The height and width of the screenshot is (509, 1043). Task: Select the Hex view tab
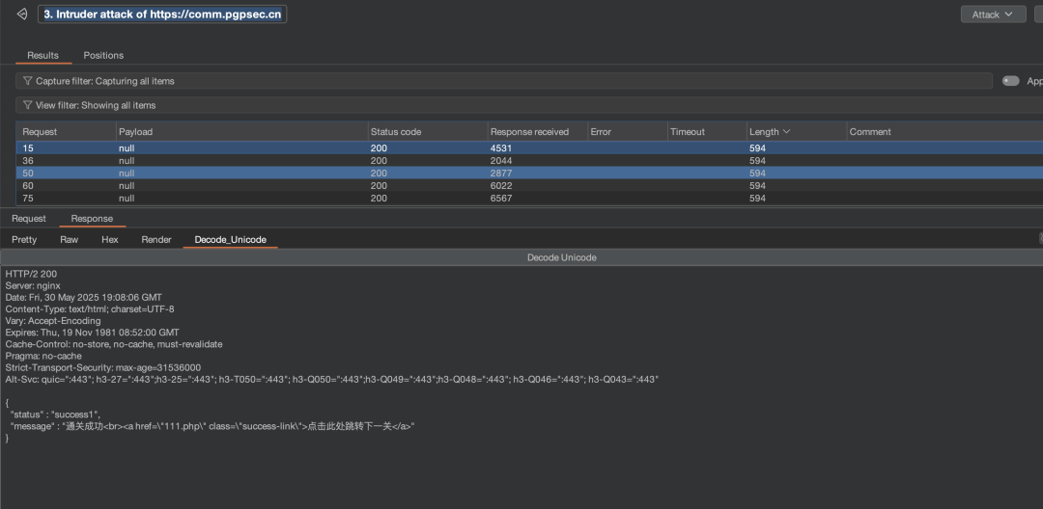[110, 240]
